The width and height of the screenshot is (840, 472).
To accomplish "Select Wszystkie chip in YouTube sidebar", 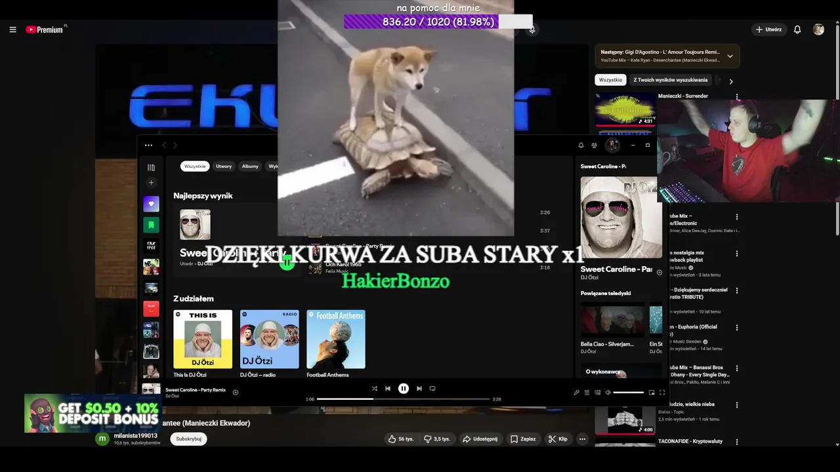I will pos(610,80).
